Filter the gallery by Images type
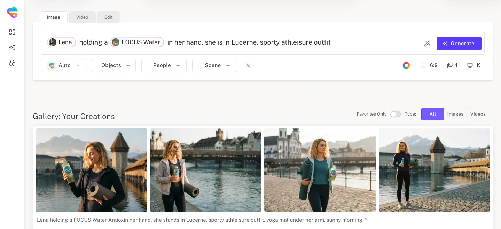 pyautogui.click(x=455, y=114)
